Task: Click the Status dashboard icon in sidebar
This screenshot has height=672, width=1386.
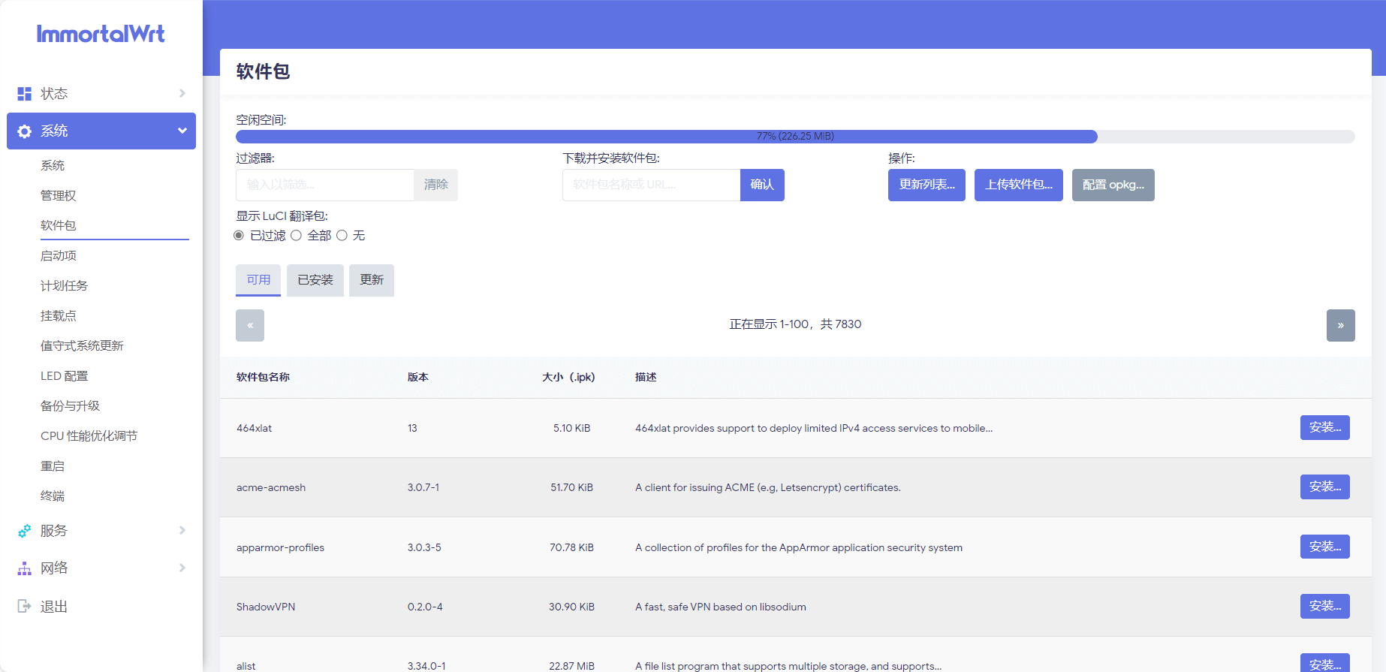Action: [x=25, y=94]
